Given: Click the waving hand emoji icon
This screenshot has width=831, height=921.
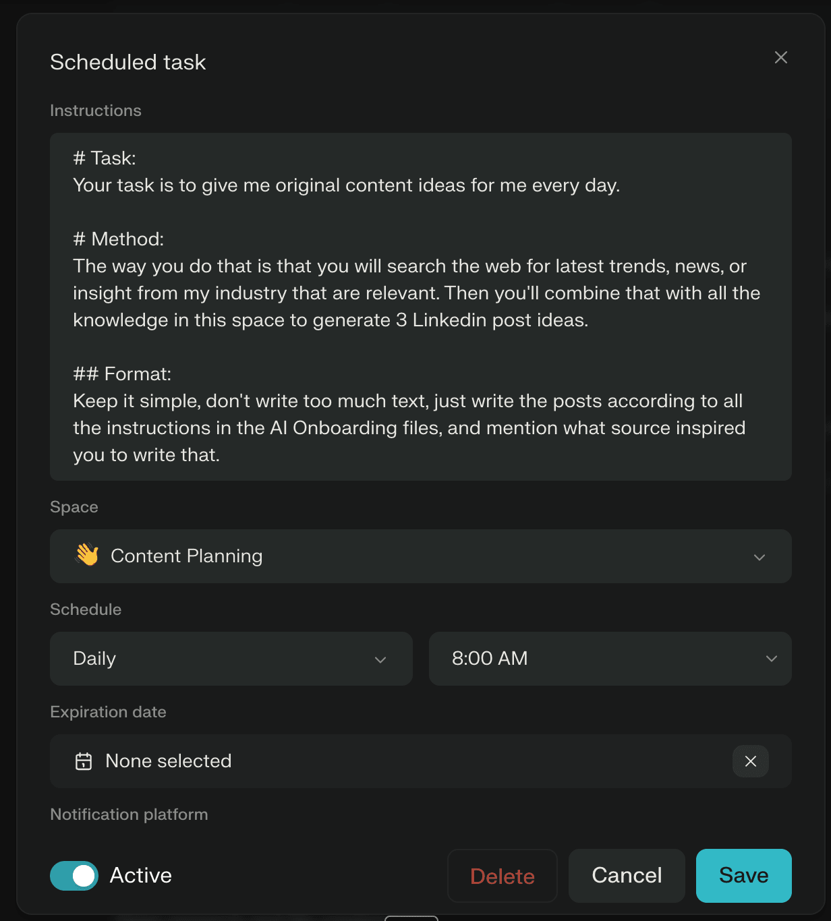Looking at the screenshot, I should [x=87, y=556].
